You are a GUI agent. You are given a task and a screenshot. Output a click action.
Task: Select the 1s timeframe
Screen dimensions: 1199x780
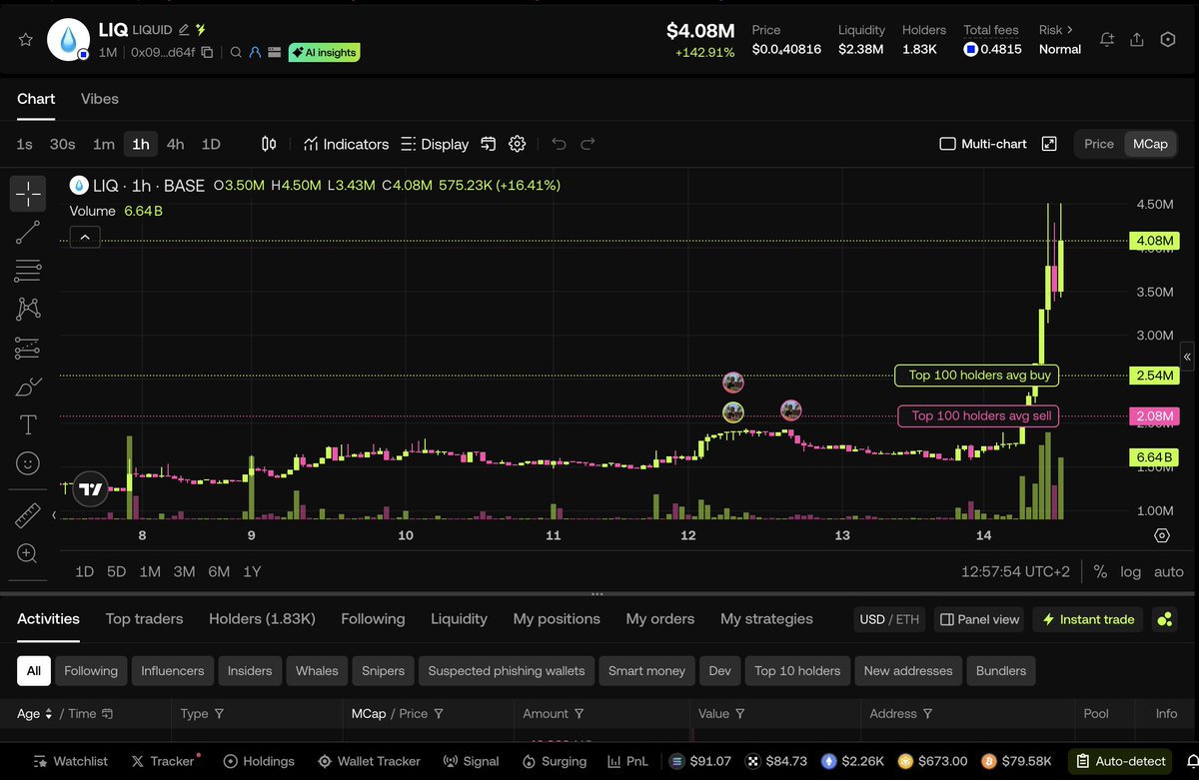pos(24,144)
